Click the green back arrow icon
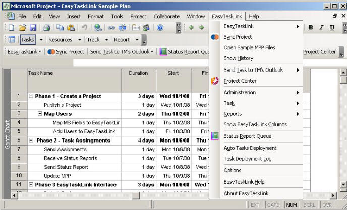The width and height of the screenshot is (347, 210). tap(191, 27)
